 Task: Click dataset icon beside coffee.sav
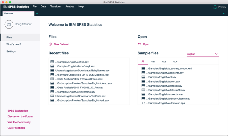[x=52, y=62]
